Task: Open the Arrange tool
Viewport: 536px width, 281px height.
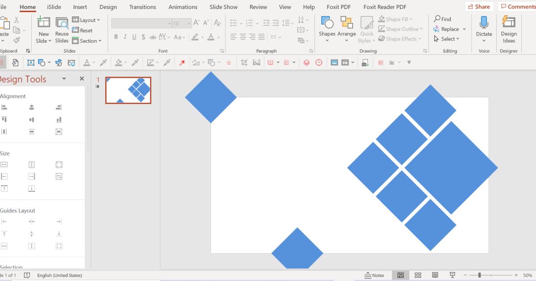Action: [347, 23]
